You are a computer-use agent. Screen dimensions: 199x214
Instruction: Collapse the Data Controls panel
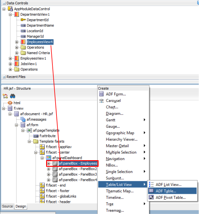[x=4, y=3]
